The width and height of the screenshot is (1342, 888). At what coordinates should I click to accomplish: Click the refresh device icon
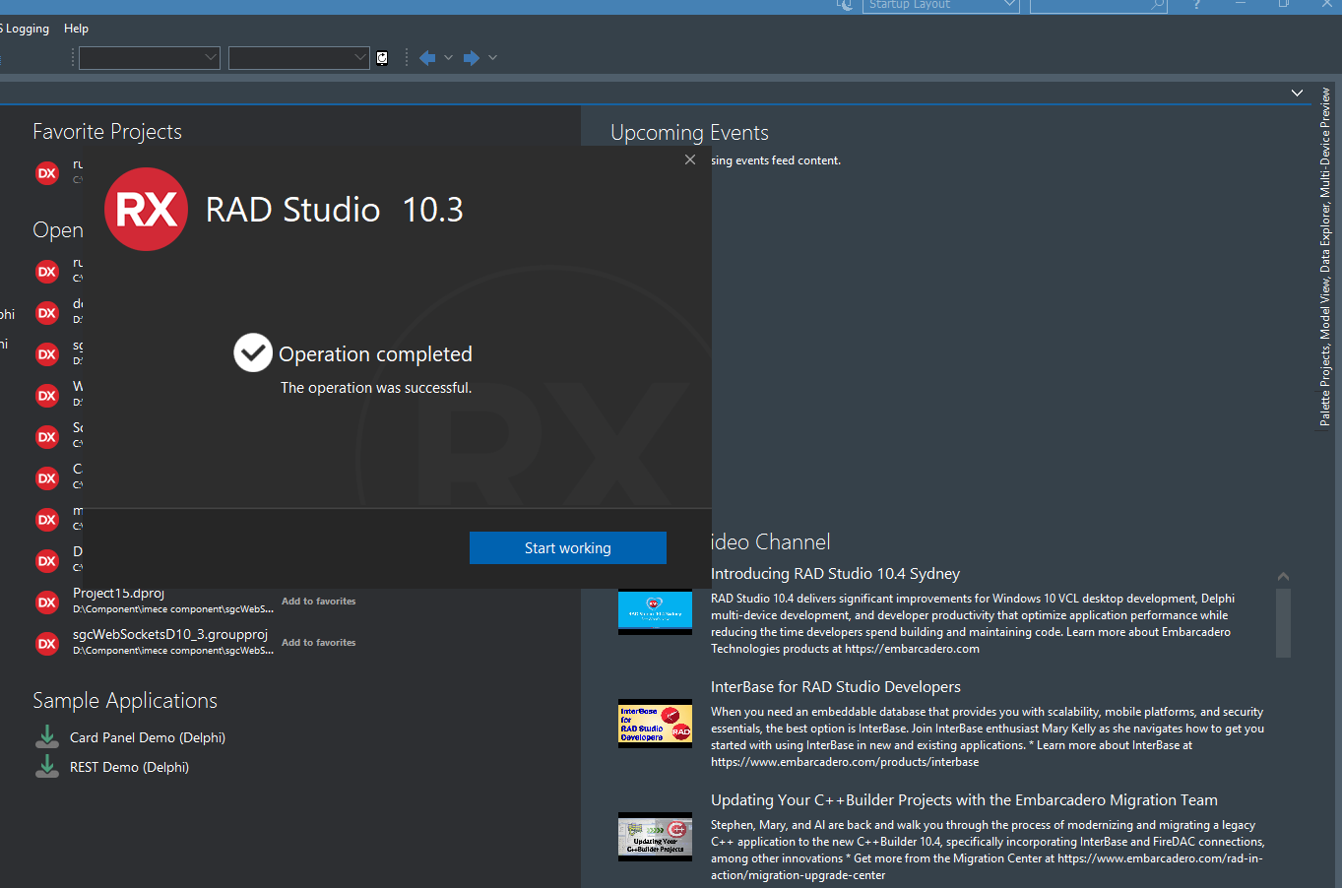(382, 58)
